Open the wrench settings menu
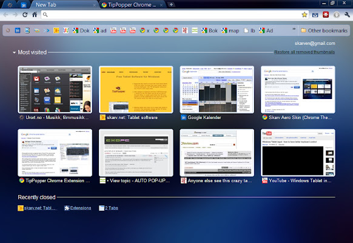Screen dimensions: 353x243 [x=347, y=15]
